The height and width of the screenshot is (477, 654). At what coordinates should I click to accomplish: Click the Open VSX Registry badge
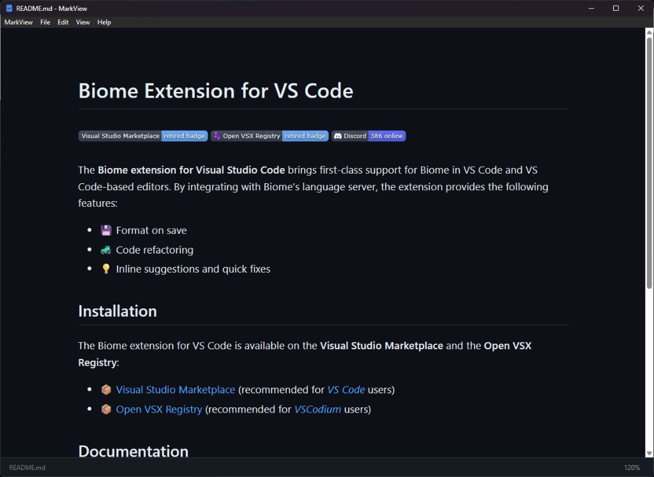tap(270, 136)
